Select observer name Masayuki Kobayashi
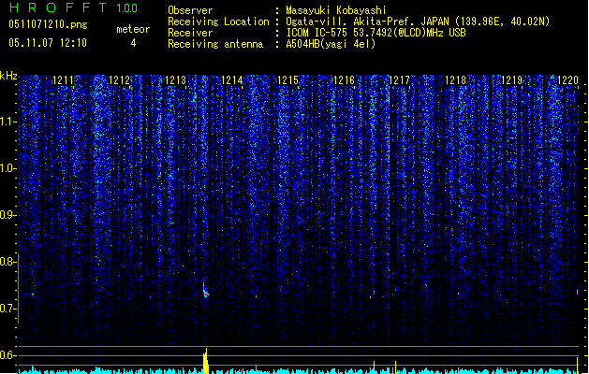This screenshot has height=374, width=589. point(336,10)
